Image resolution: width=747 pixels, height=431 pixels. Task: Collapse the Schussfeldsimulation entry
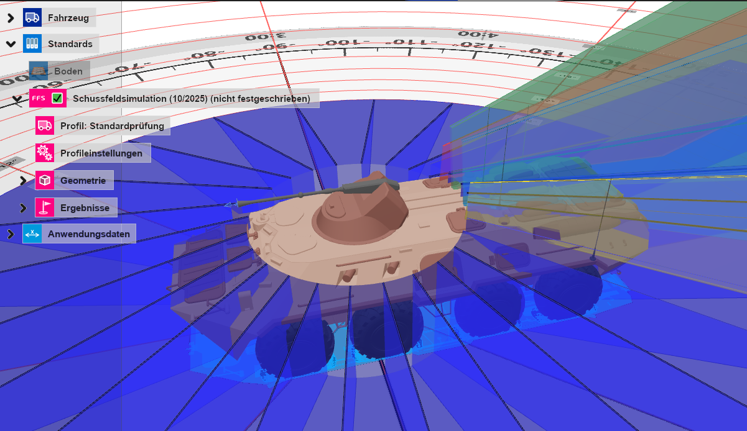(17, 98)
